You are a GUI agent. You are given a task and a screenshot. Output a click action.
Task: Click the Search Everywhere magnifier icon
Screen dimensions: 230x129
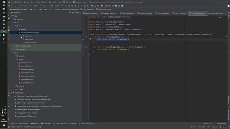coord(109,6)
